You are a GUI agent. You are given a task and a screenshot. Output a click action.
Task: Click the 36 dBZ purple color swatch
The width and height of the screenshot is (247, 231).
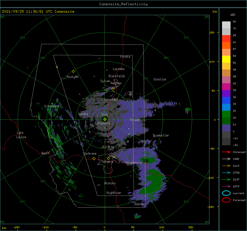(226, 93)
